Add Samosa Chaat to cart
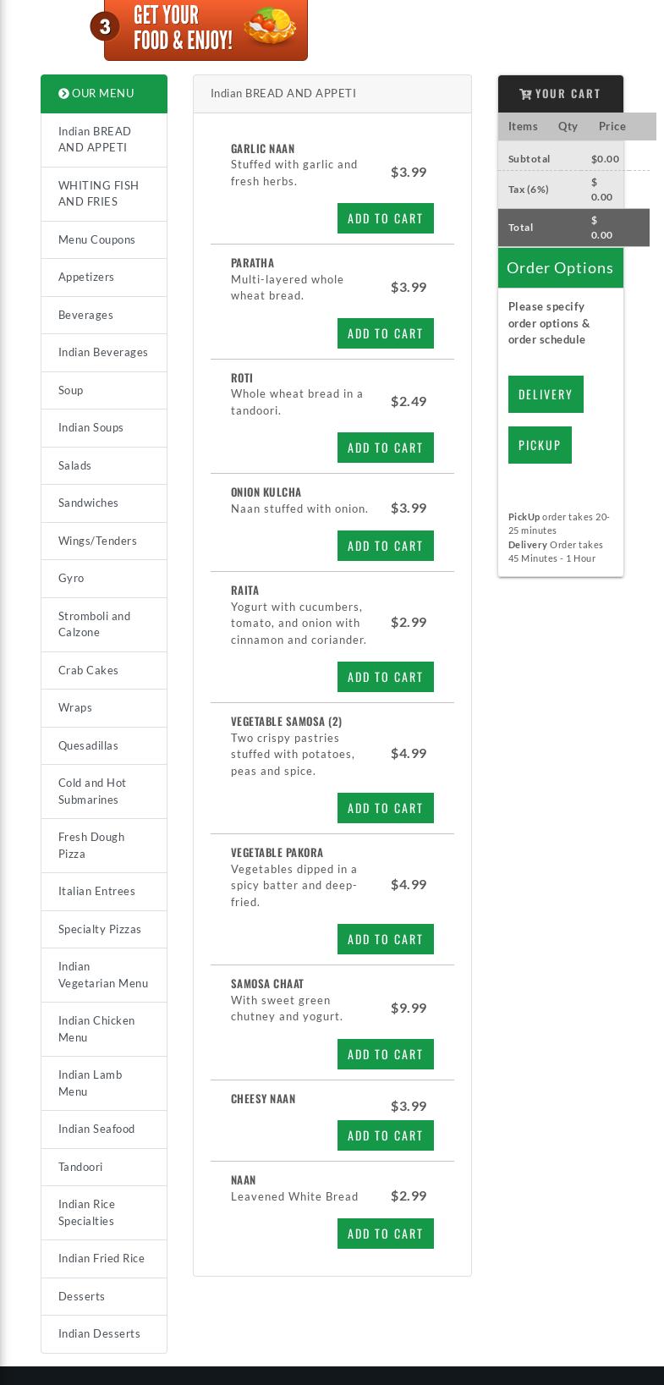This screenshot has width=664, height=1385. coord(385,1054)
